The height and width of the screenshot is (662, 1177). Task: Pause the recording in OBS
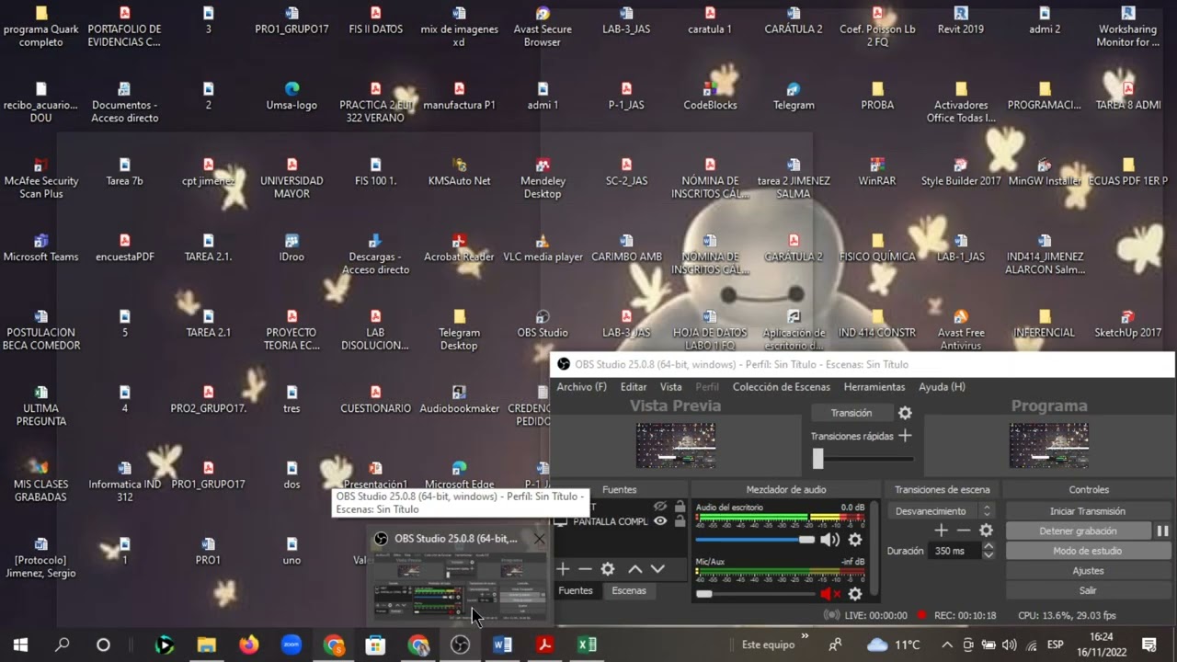(x=1162, y=531)
